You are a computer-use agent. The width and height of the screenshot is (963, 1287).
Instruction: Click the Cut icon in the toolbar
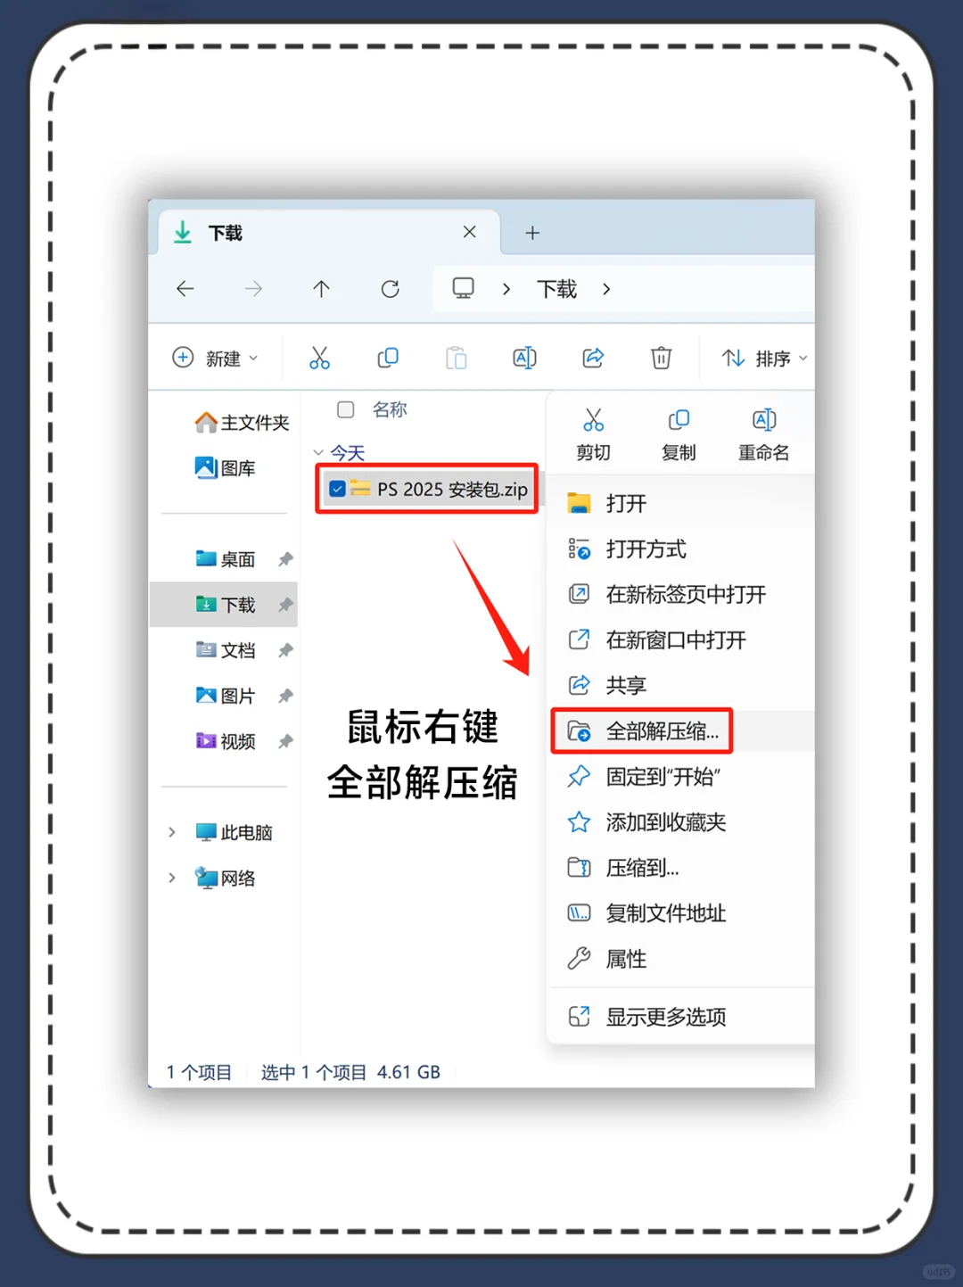pos(320,358)
